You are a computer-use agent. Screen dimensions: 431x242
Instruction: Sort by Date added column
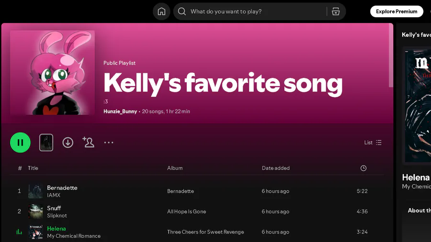coord(275,168)
